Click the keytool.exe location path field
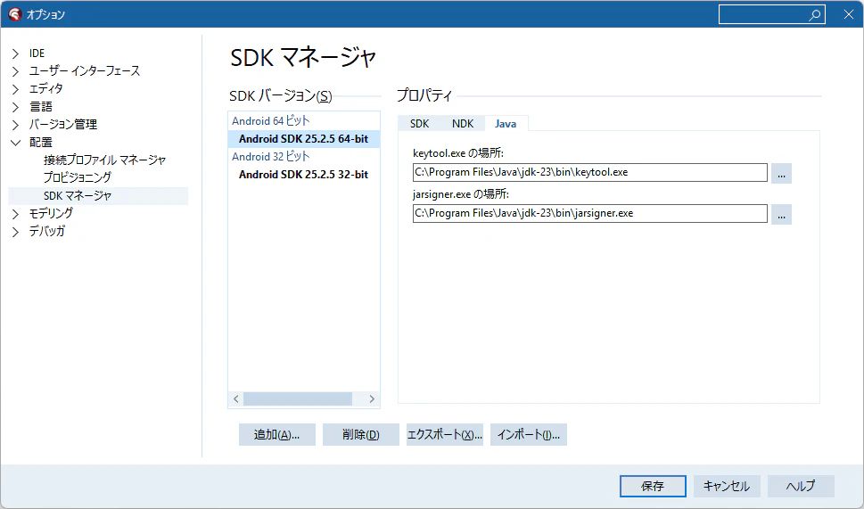The width and height of the screenshot is (864, 509). [589, 172]
